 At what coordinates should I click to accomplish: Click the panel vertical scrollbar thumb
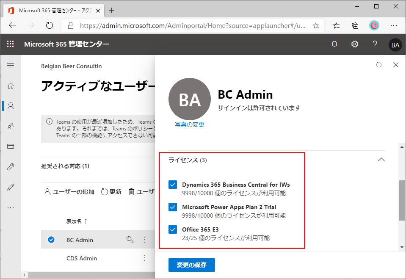402,200
